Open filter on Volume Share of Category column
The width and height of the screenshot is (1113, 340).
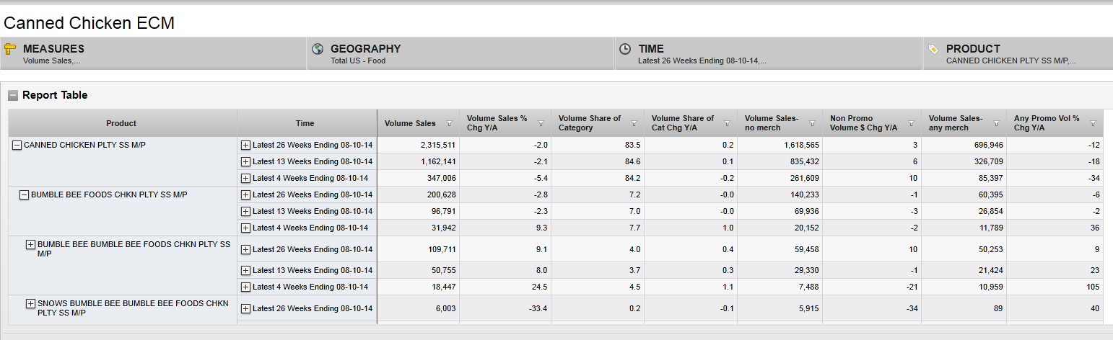(634, 123)
